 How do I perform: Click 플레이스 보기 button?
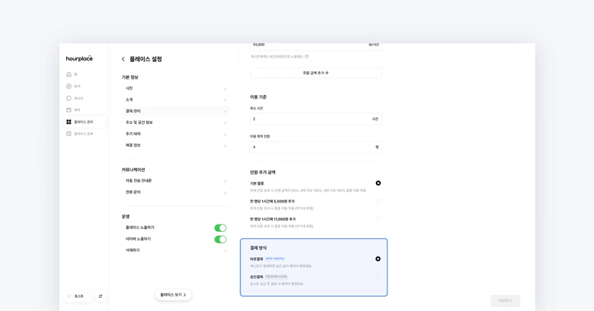point(173,294)
